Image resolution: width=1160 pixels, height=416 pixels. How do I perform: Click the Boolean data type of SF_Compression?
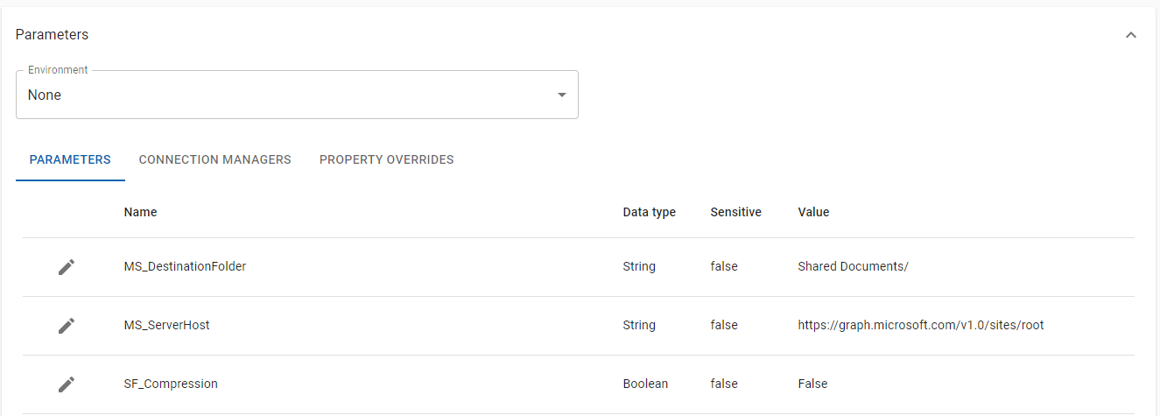pos(645,384)
